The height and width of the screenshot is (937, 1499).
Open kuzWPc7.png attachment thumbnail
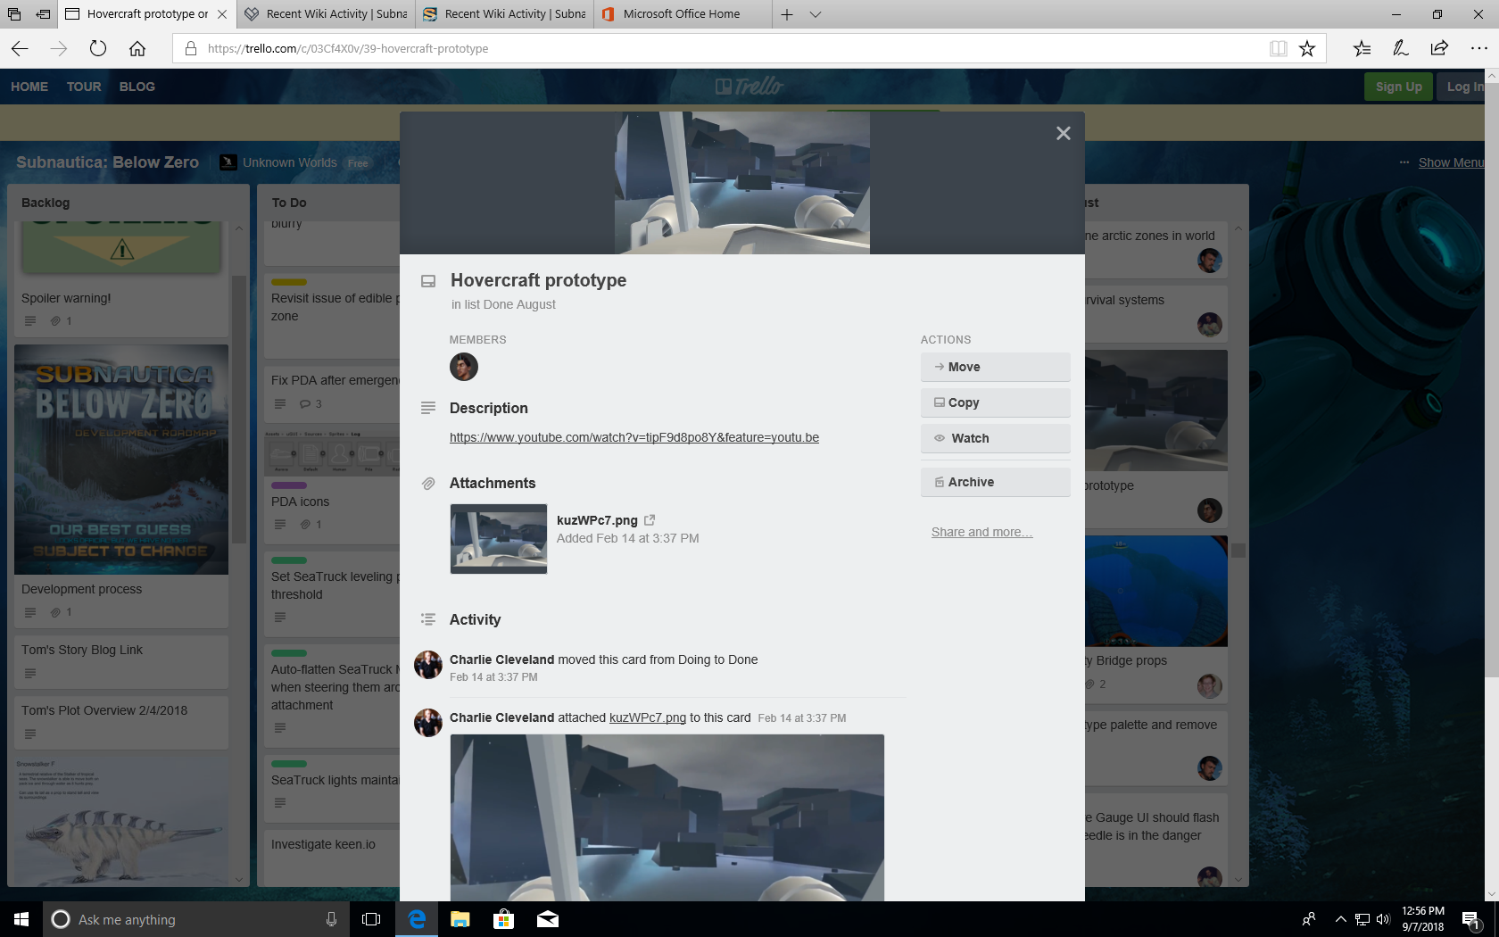(499, 538)
